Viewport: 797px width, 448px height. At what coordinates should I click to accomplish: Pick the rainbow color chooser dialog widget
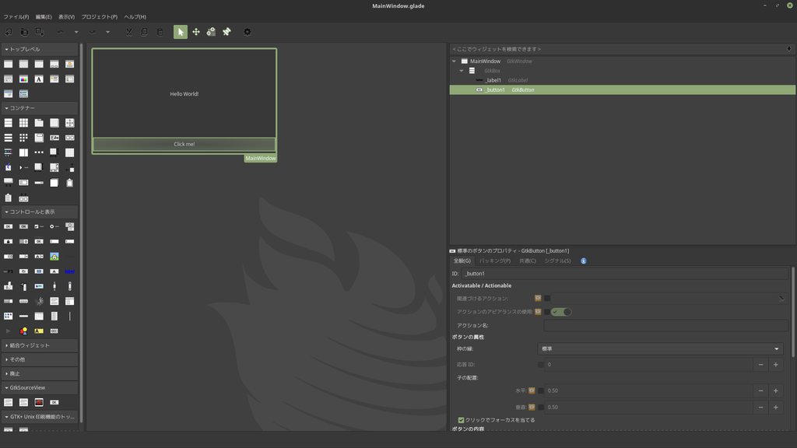[x=23, y=79]
